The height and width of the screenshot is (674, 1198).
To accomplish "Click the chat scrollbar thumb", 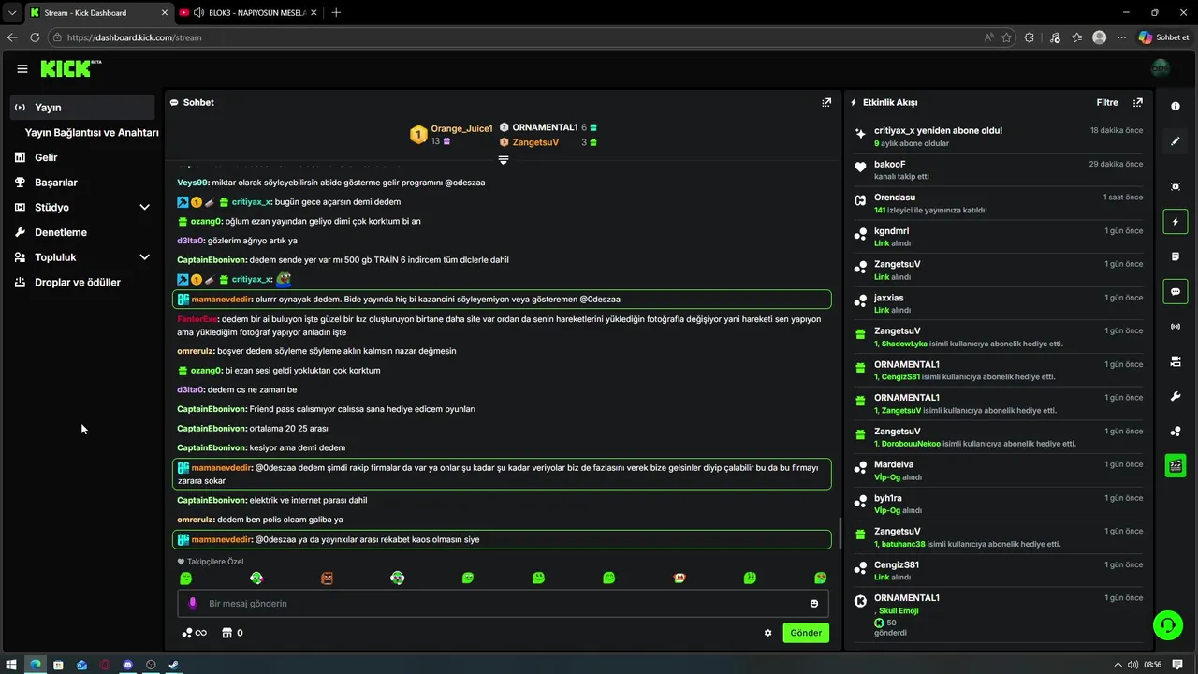I will coord(840,533).
